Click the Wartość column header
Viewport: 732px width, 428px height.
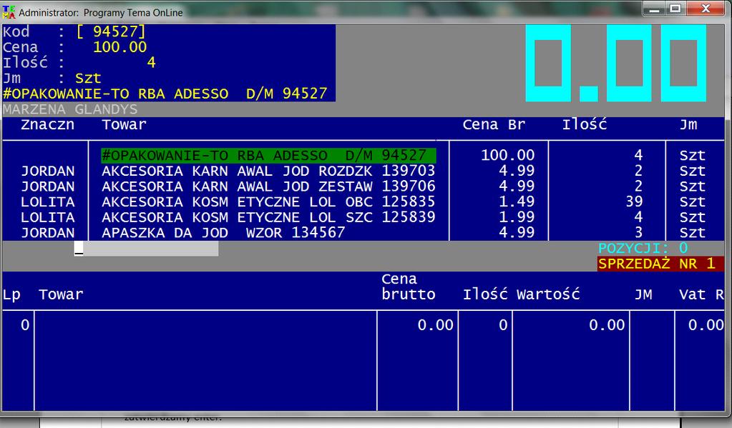(548, 294)
